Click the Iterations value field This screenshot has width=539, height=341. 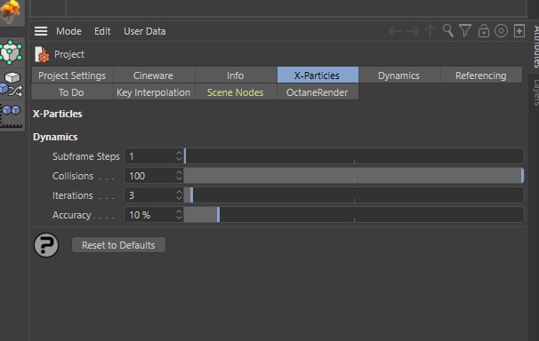click(150, 195)
